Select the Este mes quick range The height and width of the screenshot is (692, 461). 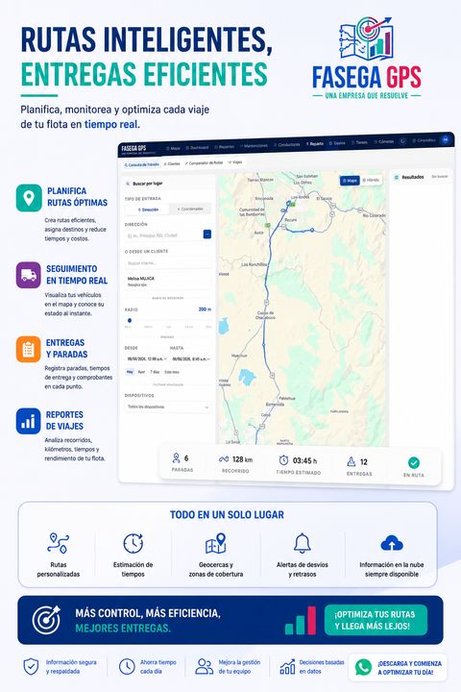172,372
